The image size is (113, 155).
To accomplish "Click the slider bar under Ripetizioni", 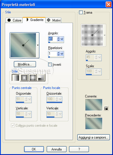I will click(x=56, y=57).
